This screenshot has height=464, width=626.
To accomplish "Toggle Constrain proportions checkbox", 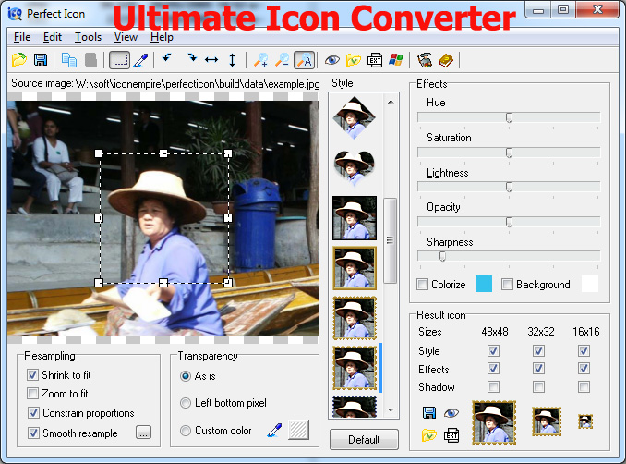I will coord(33,413).
